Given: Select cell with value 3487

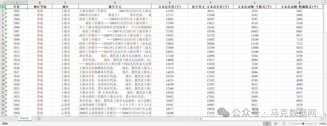Looking at the screenshot, I should [299, 11].
